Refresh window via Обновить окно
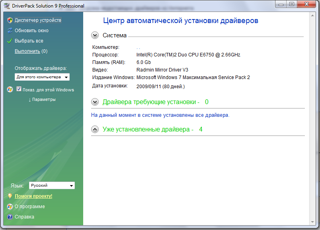 click(x=31, y=31)
